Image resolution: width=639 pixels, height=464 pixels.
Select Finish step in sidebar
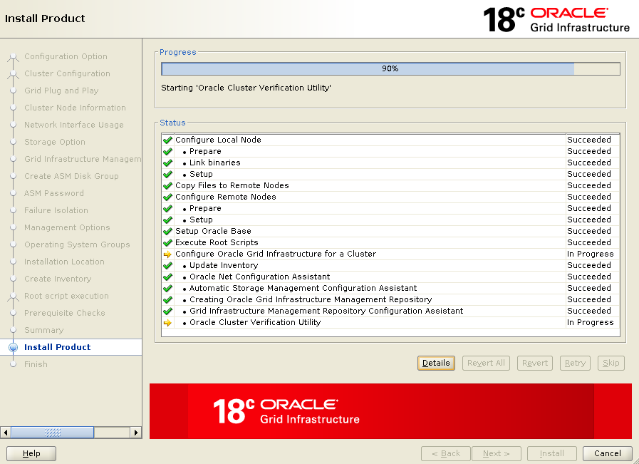tap(36, 364)
